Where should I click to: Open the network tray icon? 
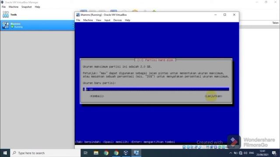click(241, 153)
